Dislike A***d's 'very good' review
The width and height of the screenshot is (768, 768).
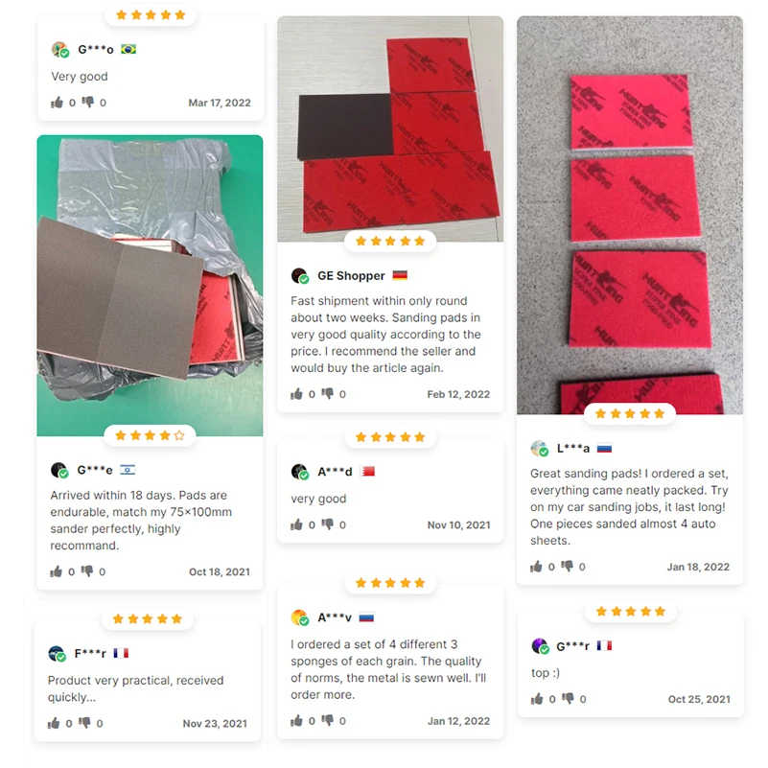click(327, 524)
